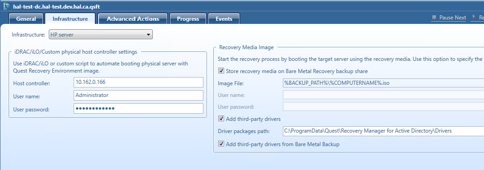The width and height of the screenshot is (484, 170).
Task: Edit the Image File path field
Action: (x=383, y=83)
